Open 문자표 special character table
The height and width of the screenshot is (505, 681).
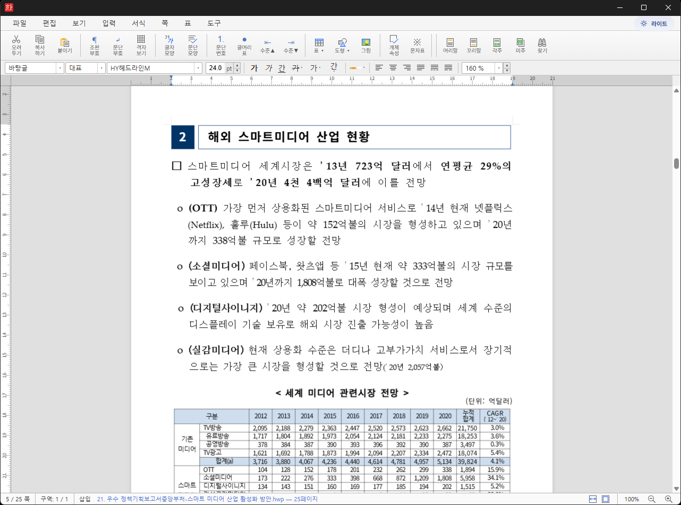[418, 46]
